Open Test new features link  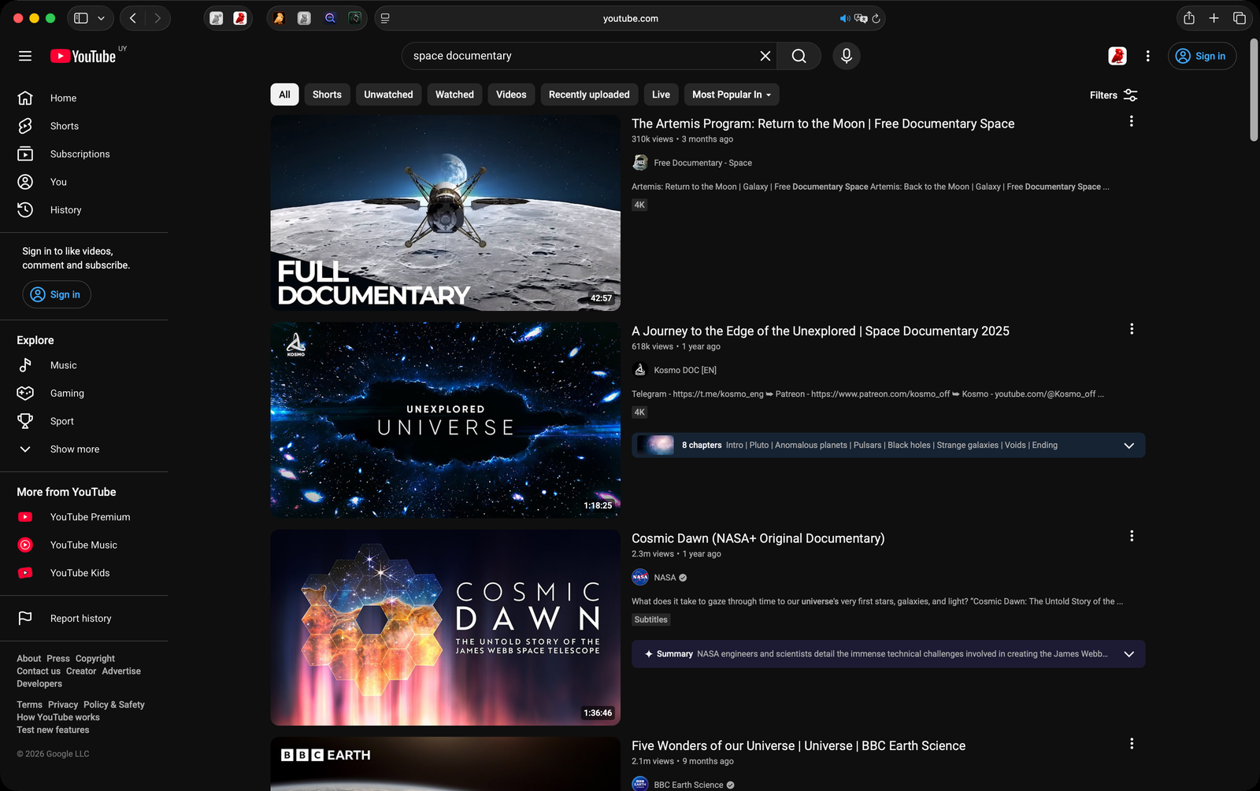53,730
